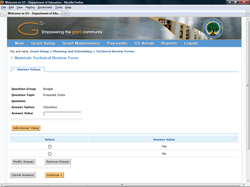Click the vertical scrollbar thumb
This screenshot has height=187, width=250.
[x=248, y=85]
